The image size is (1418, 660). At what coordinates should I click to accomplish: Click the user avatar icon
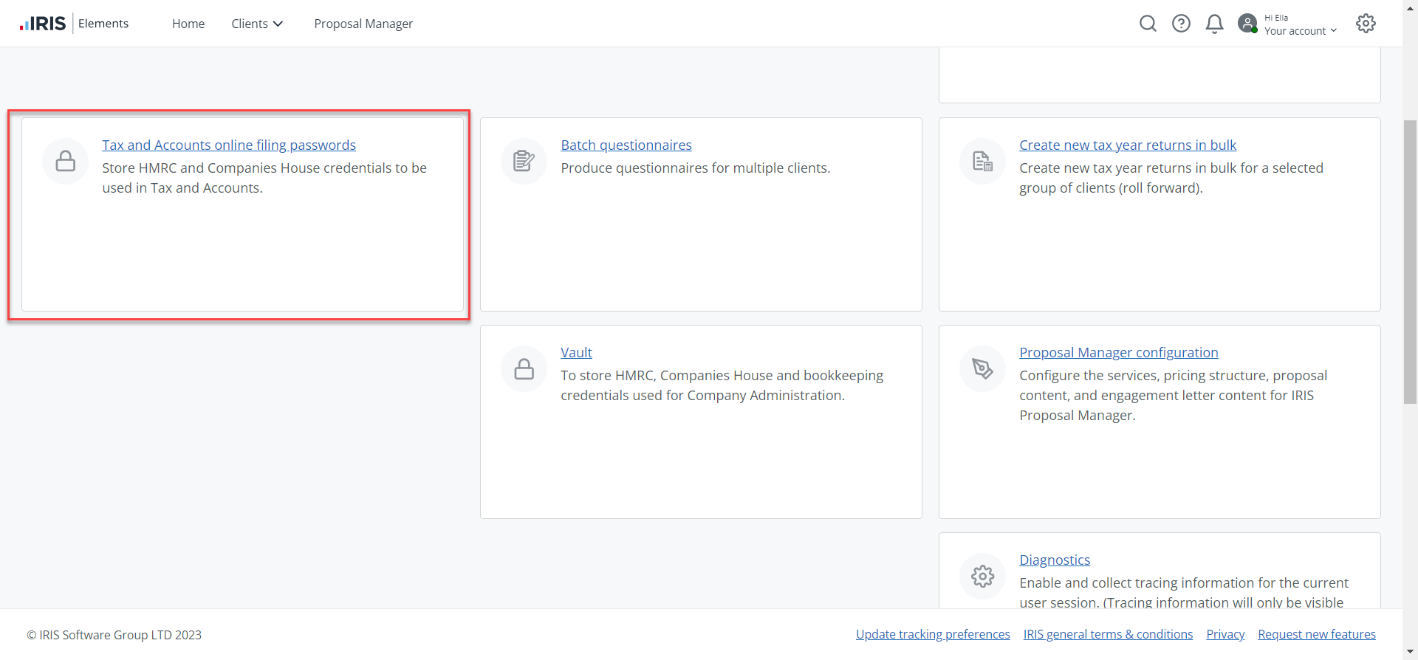pos(1247,24)
